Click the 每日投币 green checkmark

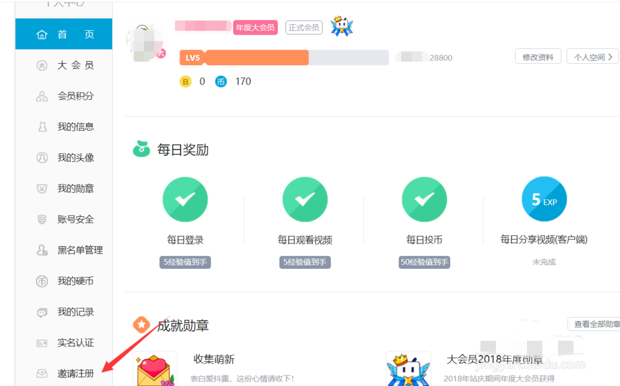pyautogui.click(x=425, y=199)
